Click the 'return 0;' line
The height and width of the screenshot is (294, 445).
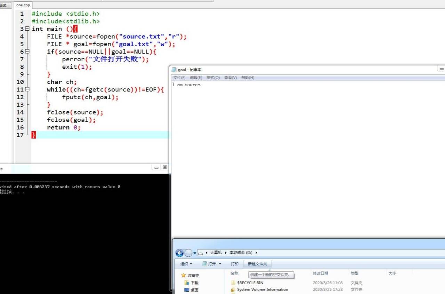pos(64,127)
